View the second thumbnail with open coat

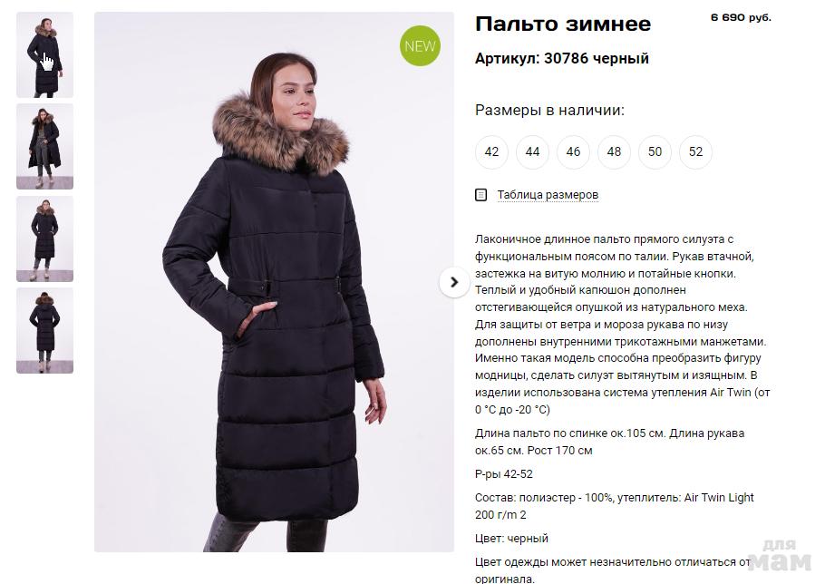point(44,146)
